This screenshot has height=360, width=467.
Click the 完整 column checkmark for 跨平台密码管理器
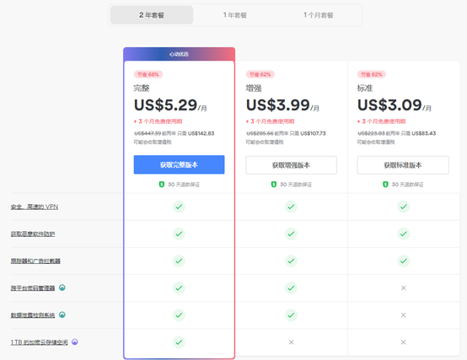[x=179, y=288]
